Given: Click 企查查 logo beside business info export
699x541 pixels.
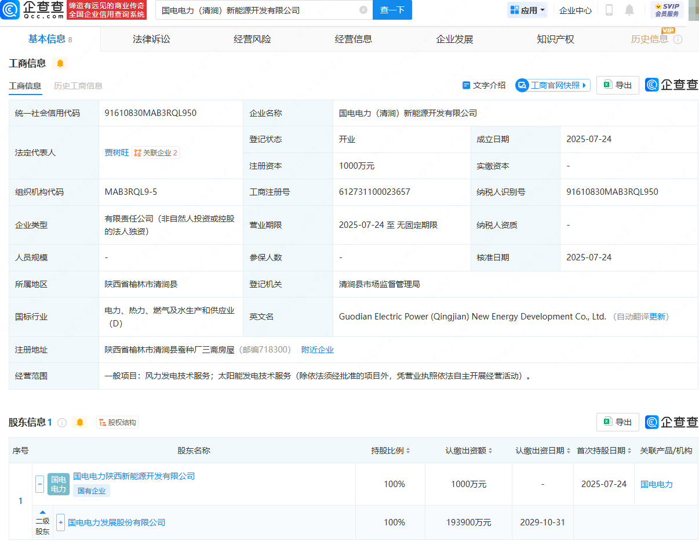Looking at the screenshot, I should point(672,85).
